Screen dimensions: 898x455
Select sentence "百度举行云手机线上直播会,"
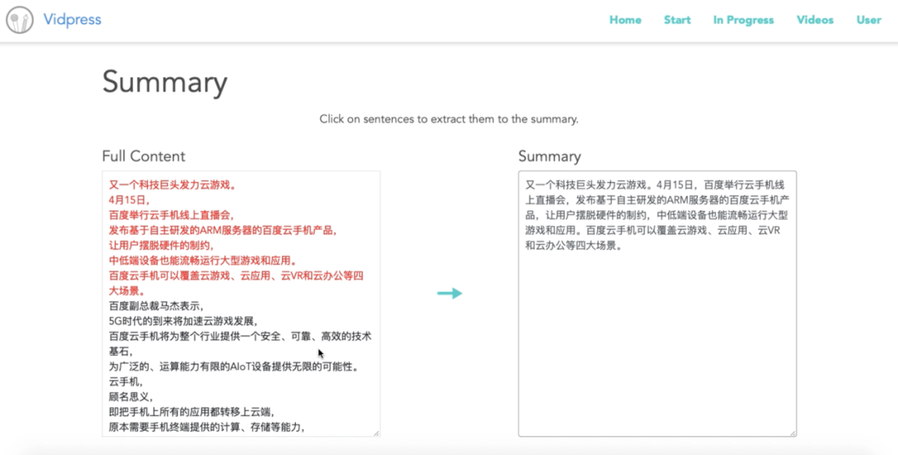[172, 215]
